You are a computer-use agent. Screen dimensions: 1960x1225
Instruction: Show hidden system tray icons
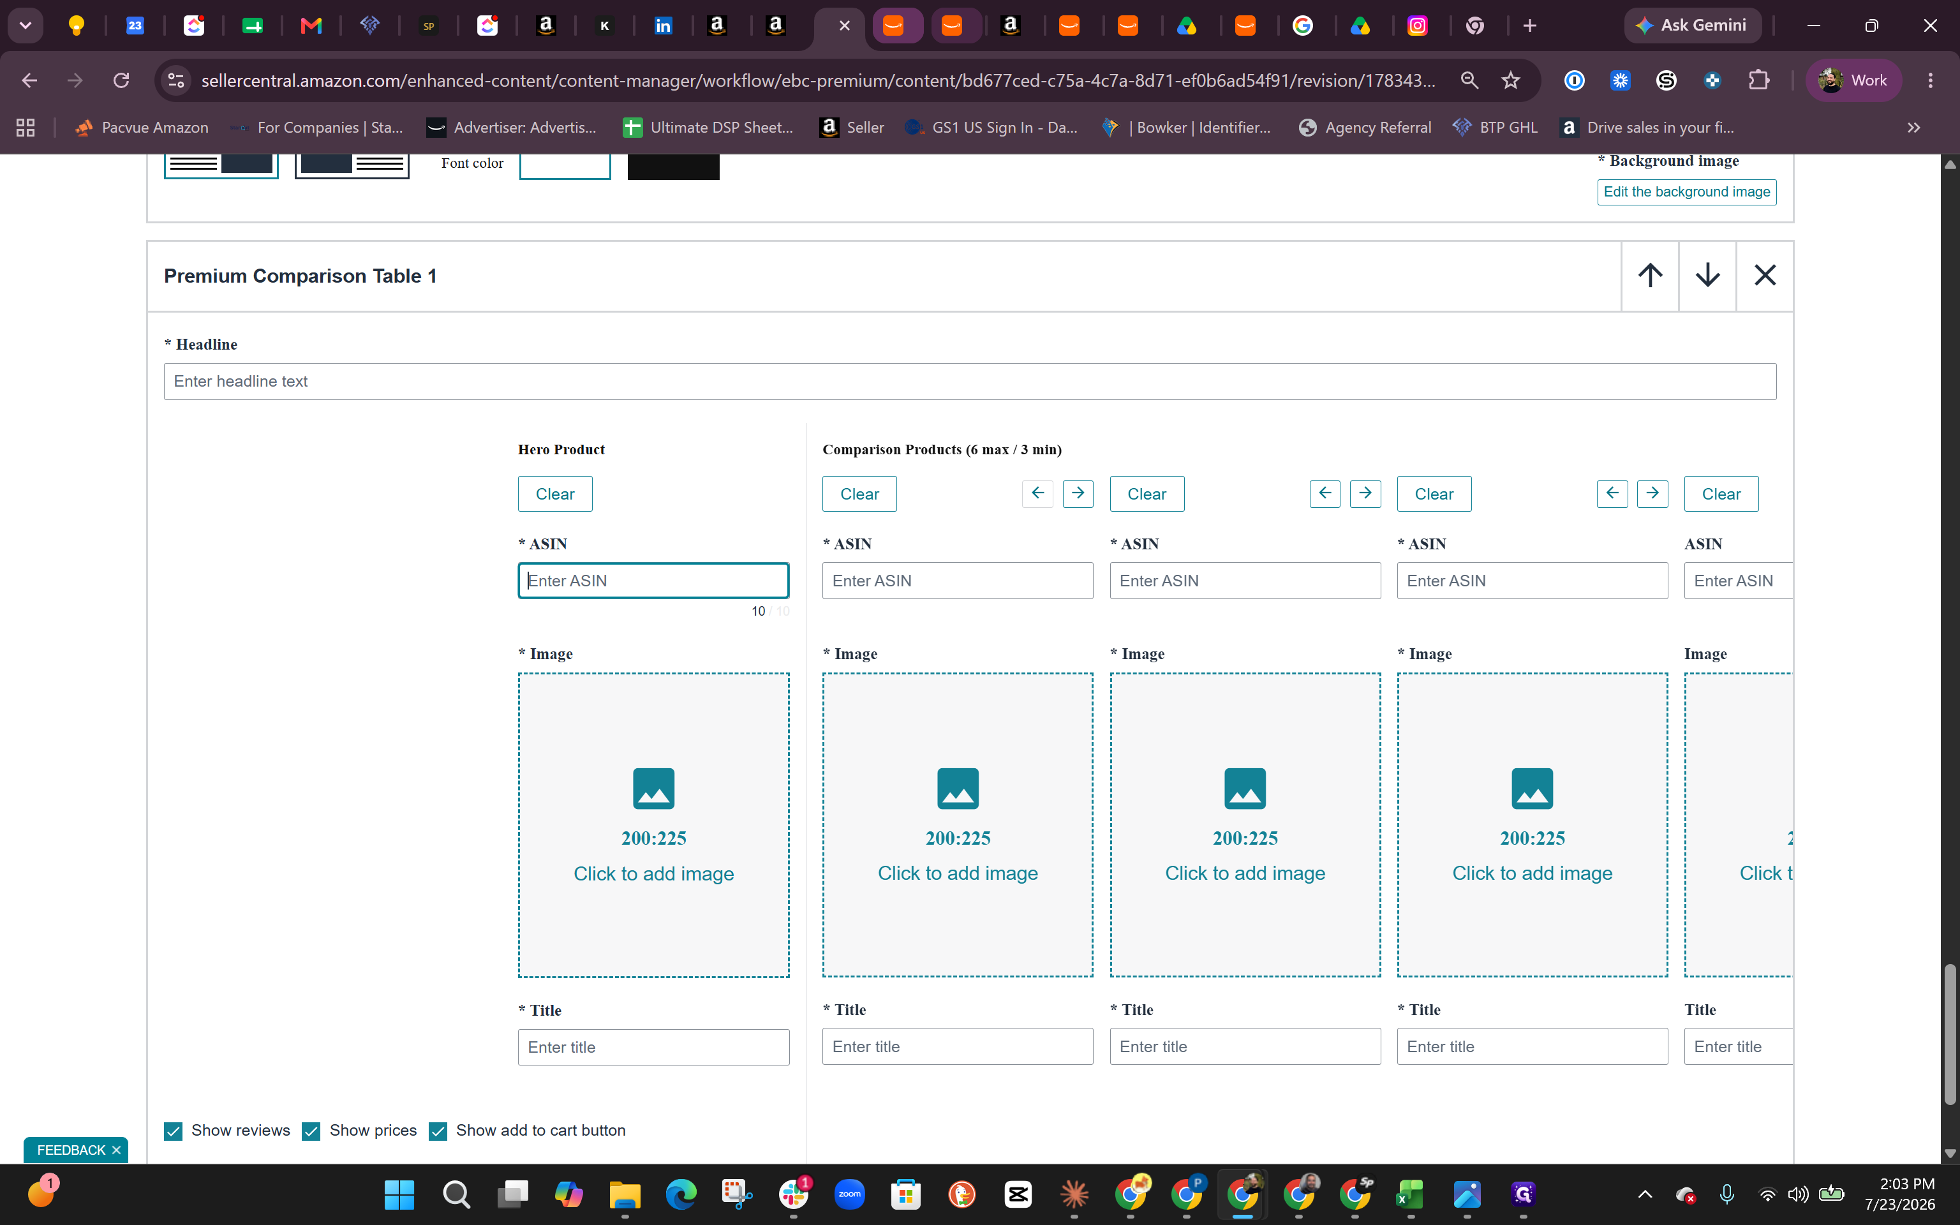pyautogui.click(x=1645, y=1194)
